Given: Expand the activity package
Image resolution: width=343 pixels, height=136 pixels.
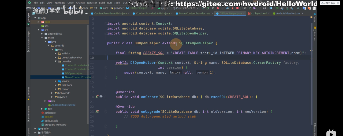Looking at the screenshot, I should pos(56,54).
